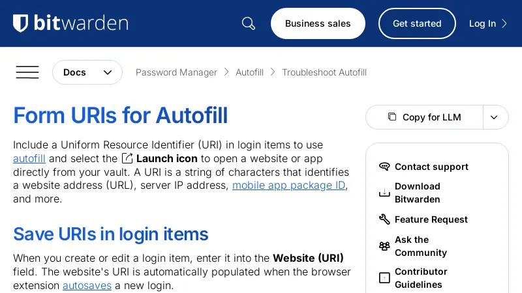Follow the autofill link in the intro
Screen dimensions: 522x293
29,158
